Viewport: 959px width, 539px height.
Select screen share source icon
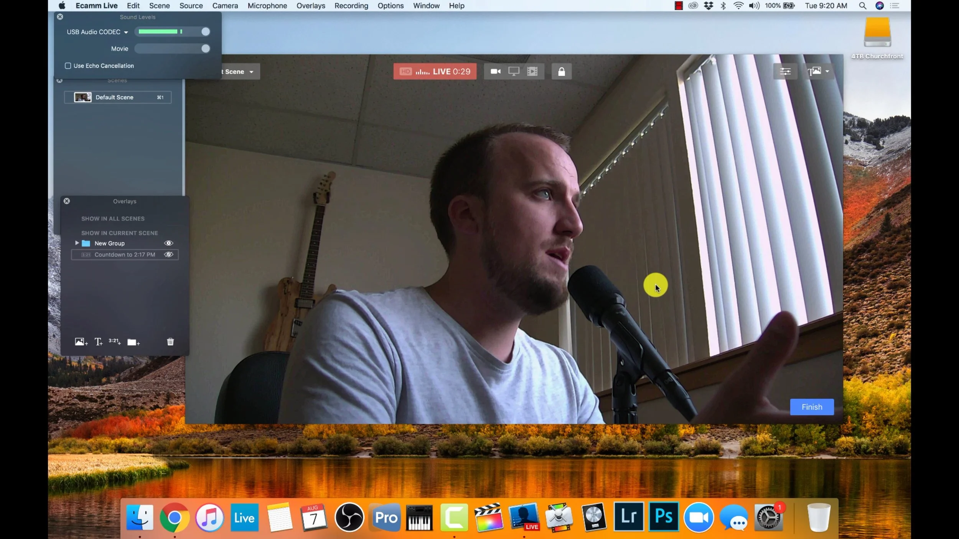pyautogui.click(x=514, y=71)
